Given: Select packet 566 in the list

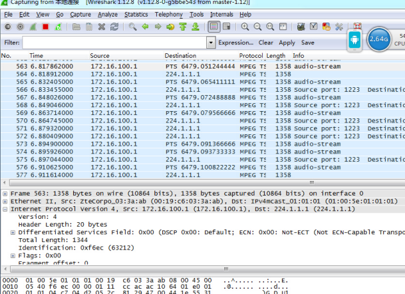Looking at the screenshot, I should [202, 90].
